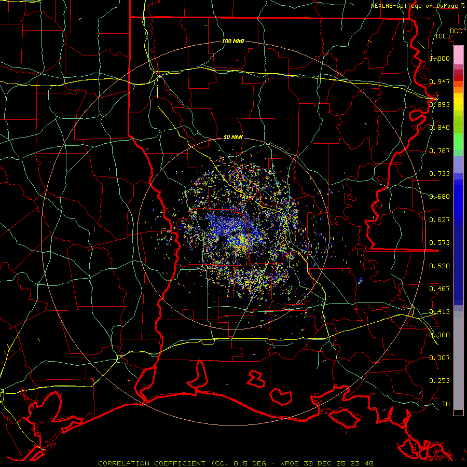The height and width of the screenshot is (467, 467).
Task: Click the 0.360 scale value
Action: click(439, 335)
